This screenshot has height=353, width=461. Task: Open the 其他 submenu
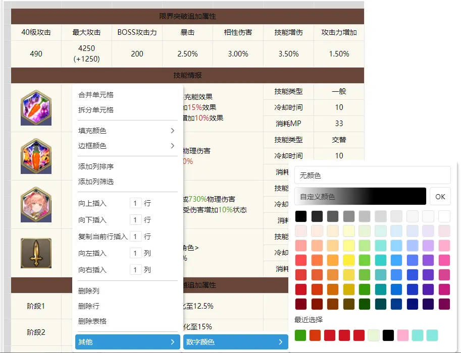(127, 342)
